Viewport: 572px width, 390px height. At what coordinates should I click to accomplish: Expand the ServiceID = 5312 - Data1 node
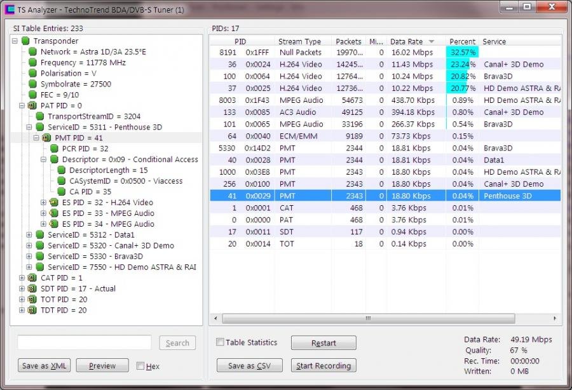pos(30,235)
